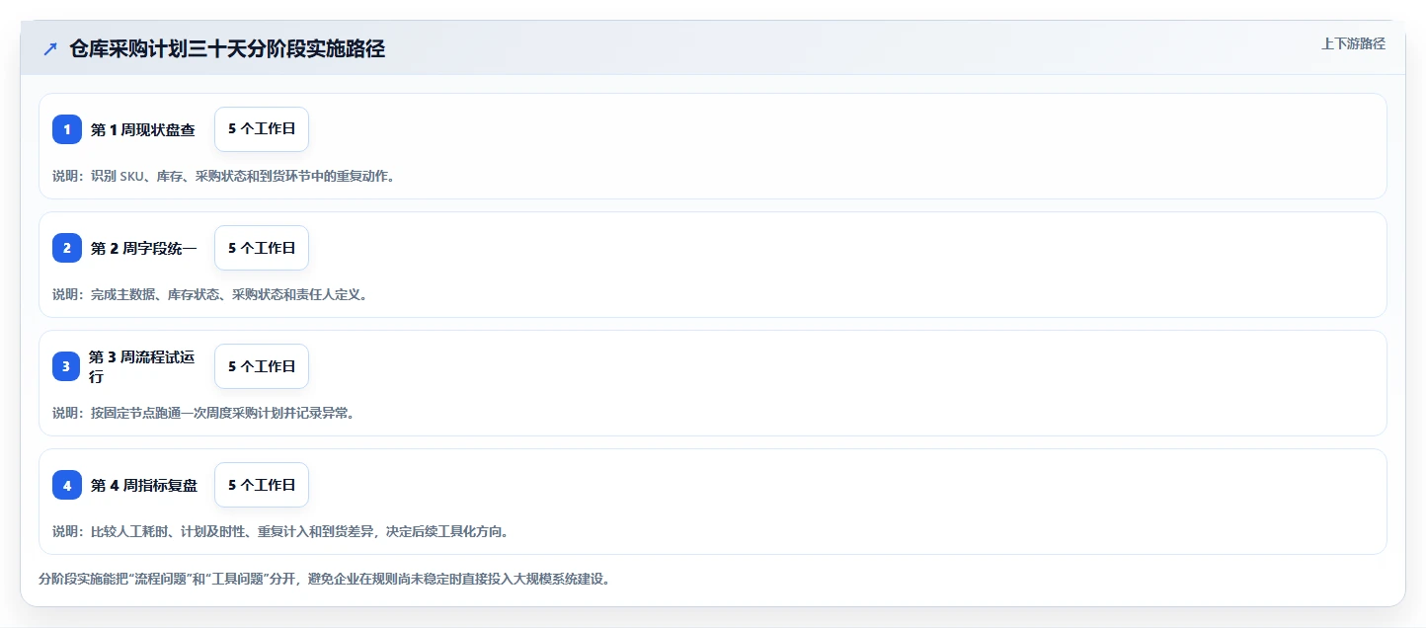Image resolution: width=1426 pixels, height=628 pixels.
Task: Click the blue step 3 number badge
Action: pos(67,366)
